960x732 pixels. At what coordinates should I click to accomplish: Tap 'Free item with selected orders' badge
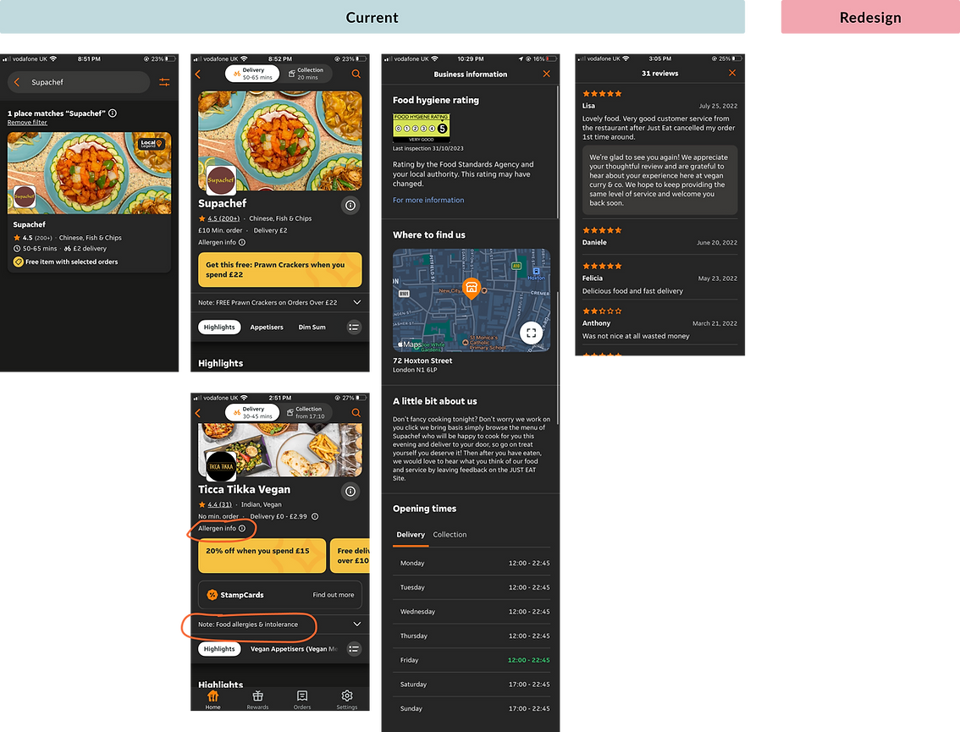[66, 262]
